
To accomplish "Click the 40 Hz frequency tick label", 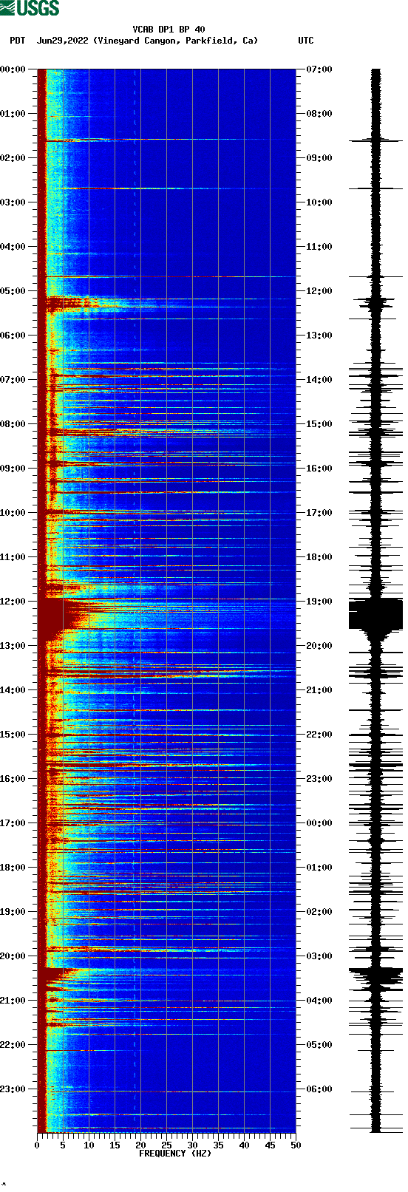I will tap(244, 1145).
